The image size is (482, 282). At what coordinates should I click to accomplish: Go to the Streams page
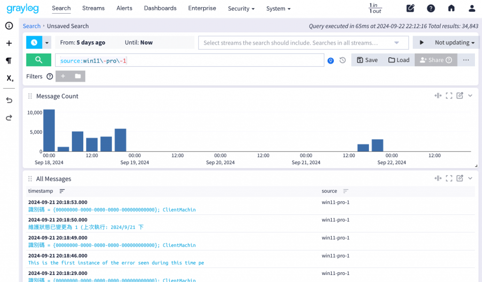tap(94, 8)
